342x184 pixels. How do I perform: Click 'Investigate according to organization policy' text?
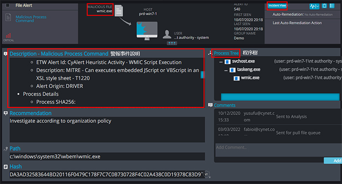click(61, 121)
